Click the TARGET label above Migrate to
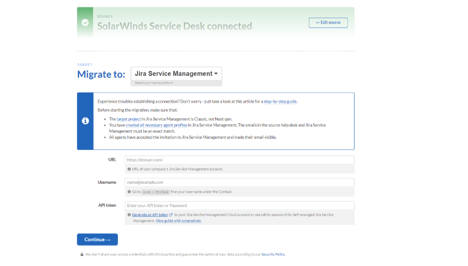Viewport: 468px width, 266px height. [x=85, y=64]
